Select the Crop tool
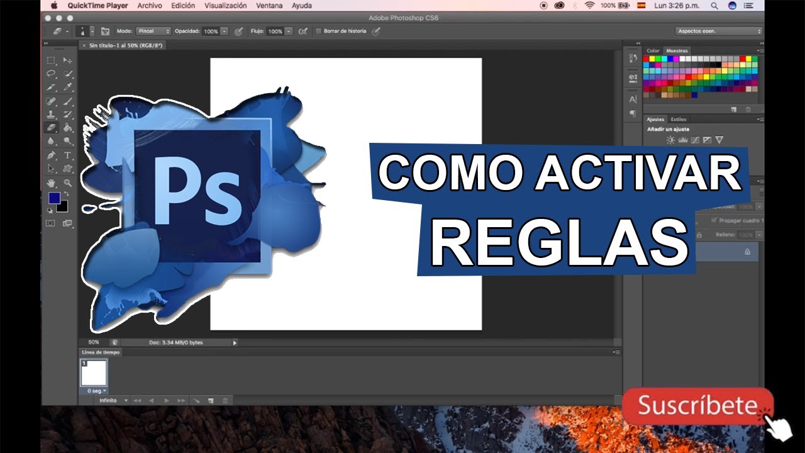The image size is (805, 453). click(51, 87)
